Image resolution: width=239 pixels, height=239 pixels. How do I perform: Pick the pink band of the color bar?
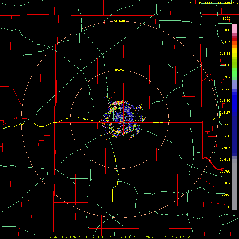click(234, 28)
